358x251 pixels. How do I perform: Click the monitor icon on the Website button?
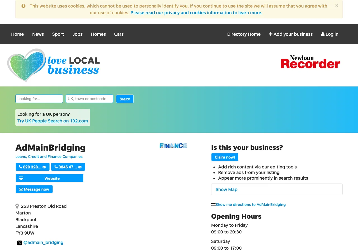click(21, 178)
